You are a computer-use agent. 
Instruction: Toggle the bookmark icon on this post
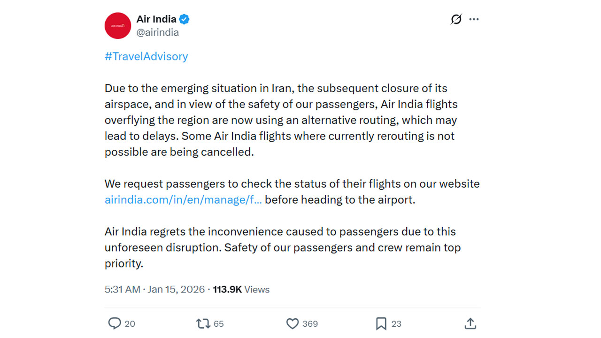point(381,323)
